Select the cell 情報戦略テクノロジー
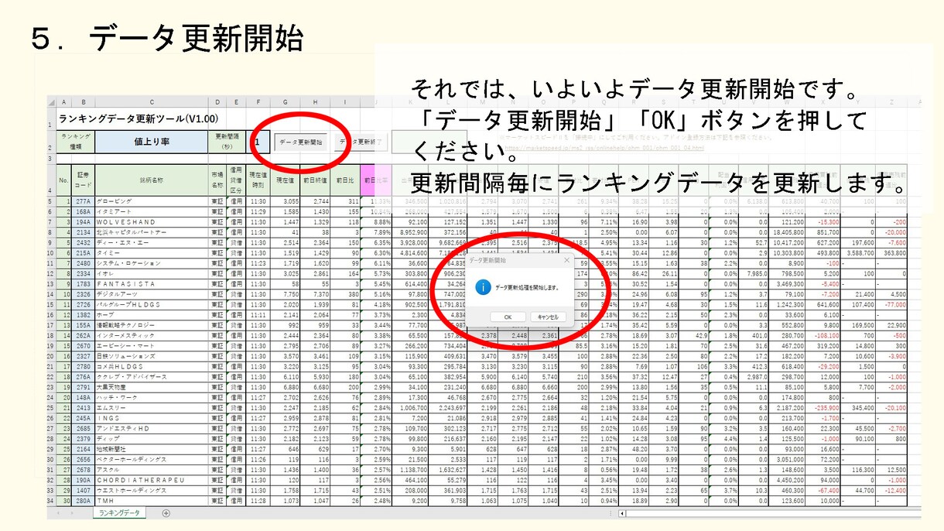 (x=152, y=324)
